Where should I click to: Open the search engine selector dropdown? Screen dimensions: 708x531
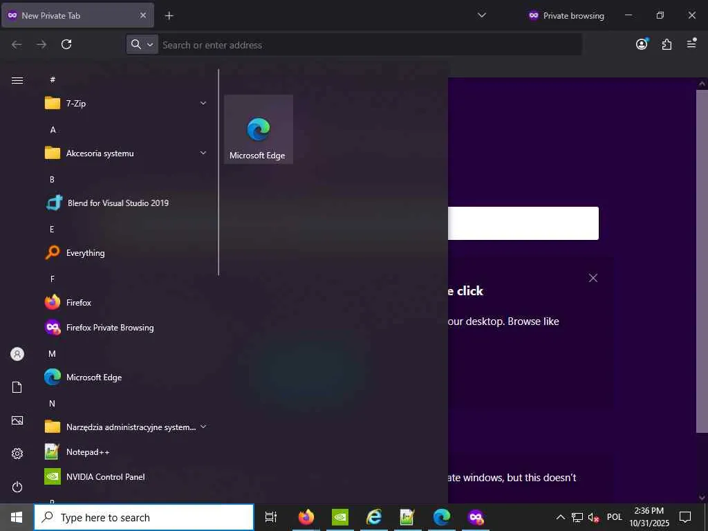click(x=142, y=44)
